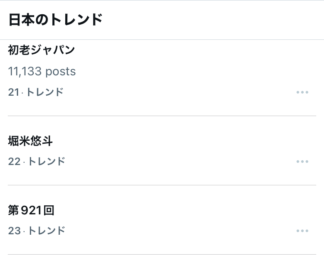324x262 pixels.
Task: Click blank space right of 堀米悠斗 title
Action: point(173,141)
